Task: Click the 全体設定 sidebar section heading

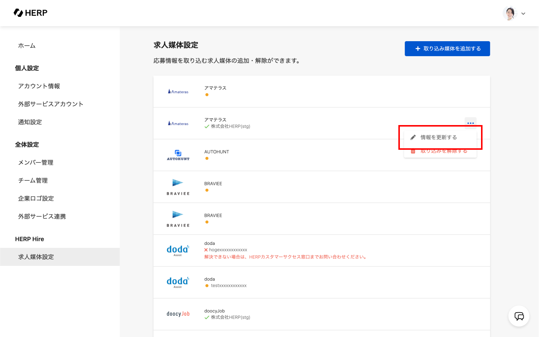Action: pyautogui.click(x=27, y=145)
